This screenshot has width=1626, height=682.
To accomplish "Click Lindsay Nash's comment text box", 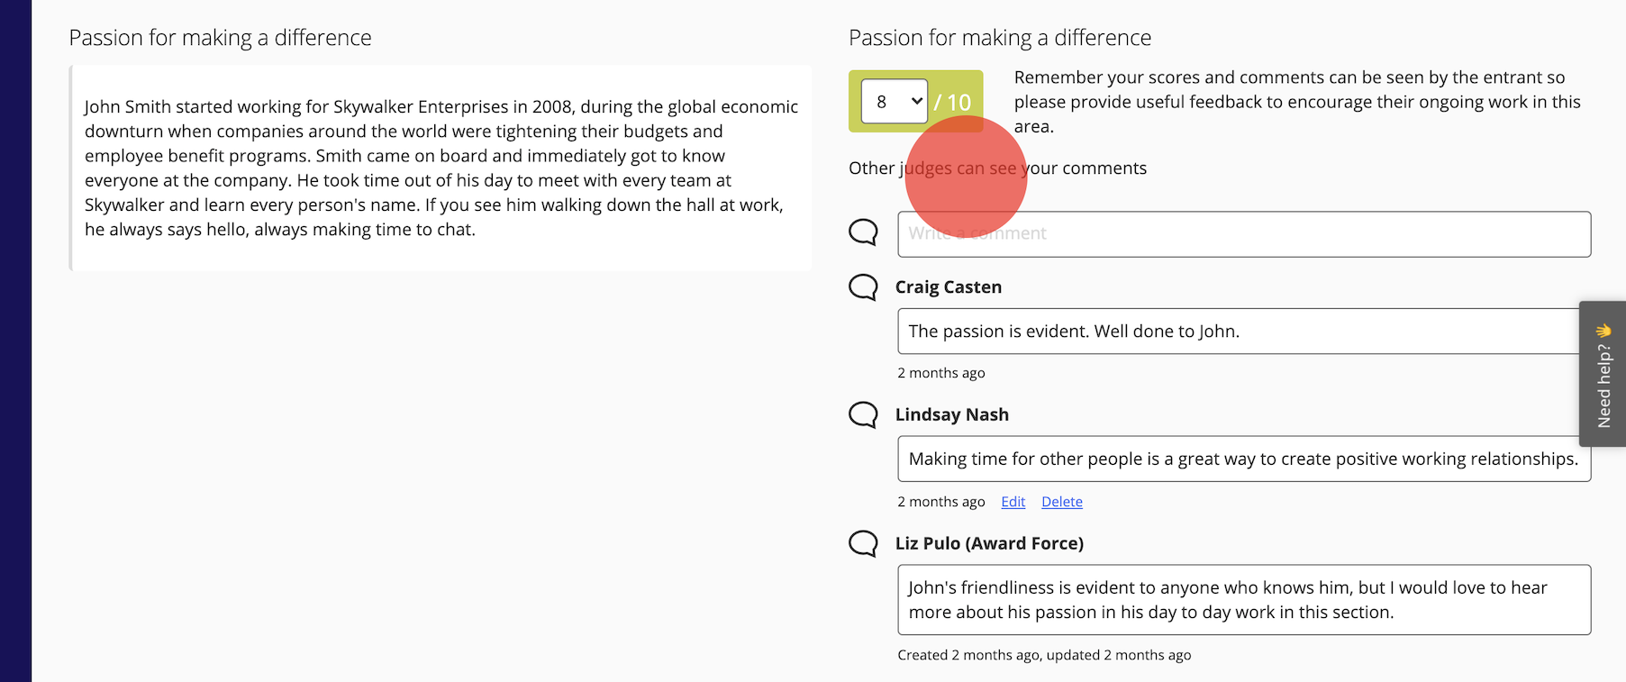I will click(1243, 459).
